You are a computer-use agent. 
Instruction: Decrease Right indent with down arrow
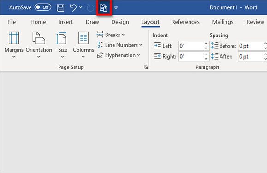click(206, 59)
